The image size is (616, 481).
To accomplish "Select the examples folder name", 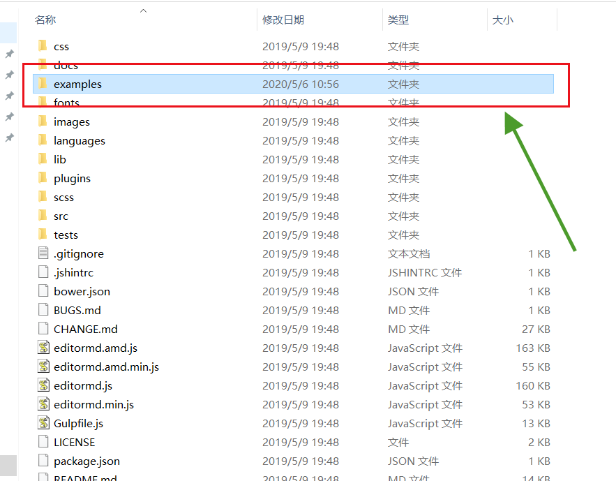I will (78, 84).
